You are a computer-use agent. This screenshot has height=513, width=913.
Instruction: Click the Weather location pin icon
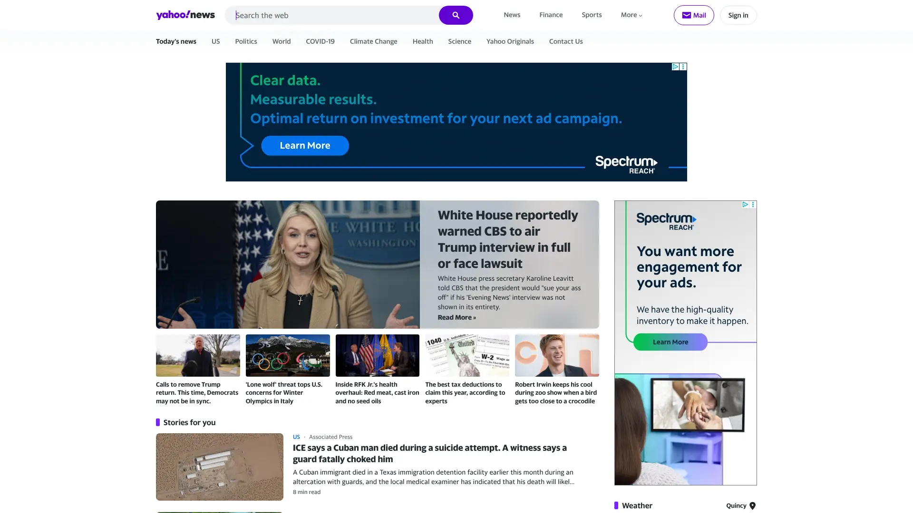click(x=752, y=506)
